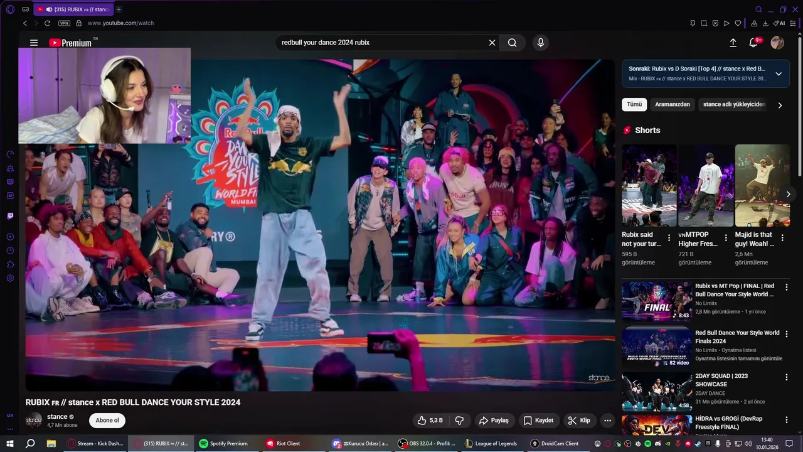Show more filter chips with the arrow
803x452 pixels.
coord(780,105)
